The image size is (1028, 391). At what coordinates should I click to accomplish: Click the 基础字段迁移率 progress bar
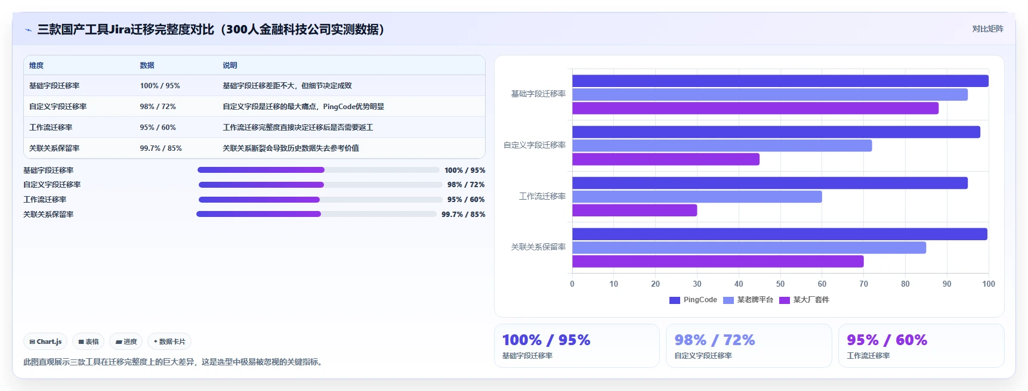[319, 170]
